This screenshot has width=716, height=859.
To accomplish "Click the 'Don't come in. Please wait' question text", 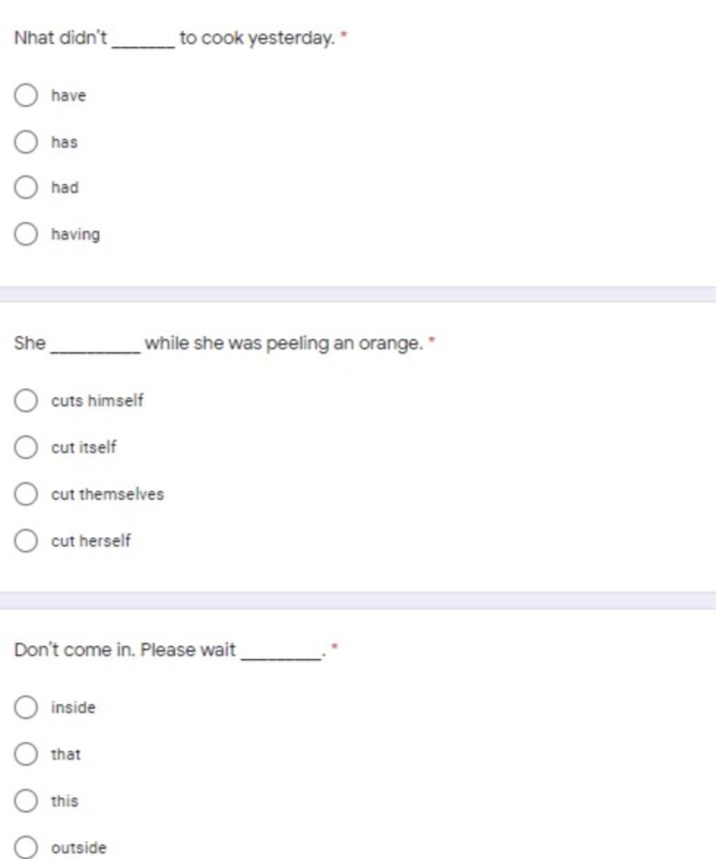I will coord(168,650).
